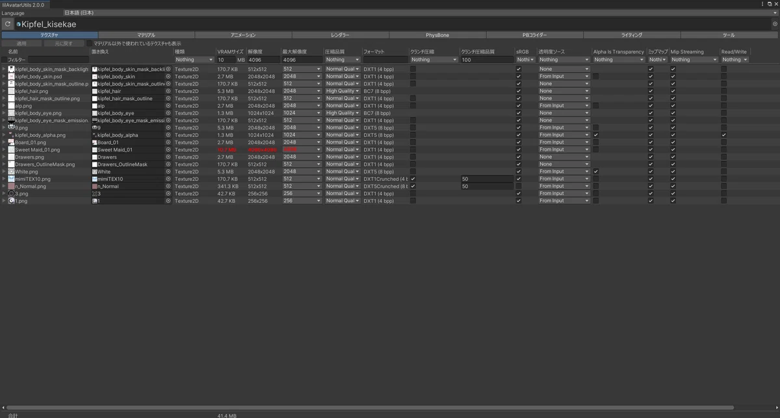Open the Language dropdown showing 日本語

point(420,12)
